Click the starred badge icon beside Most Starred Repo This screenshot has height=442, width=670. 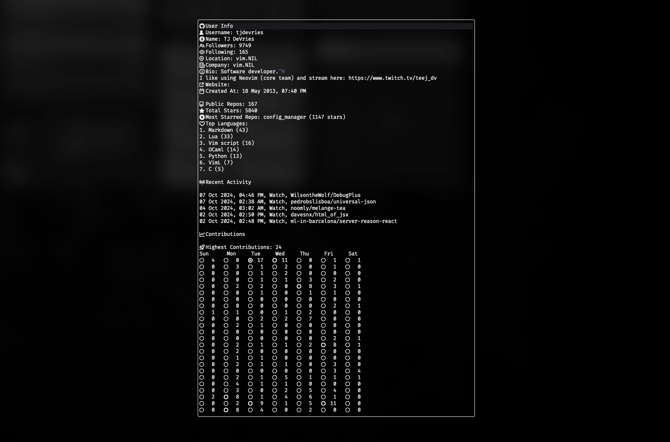click(x=202, y=117)
